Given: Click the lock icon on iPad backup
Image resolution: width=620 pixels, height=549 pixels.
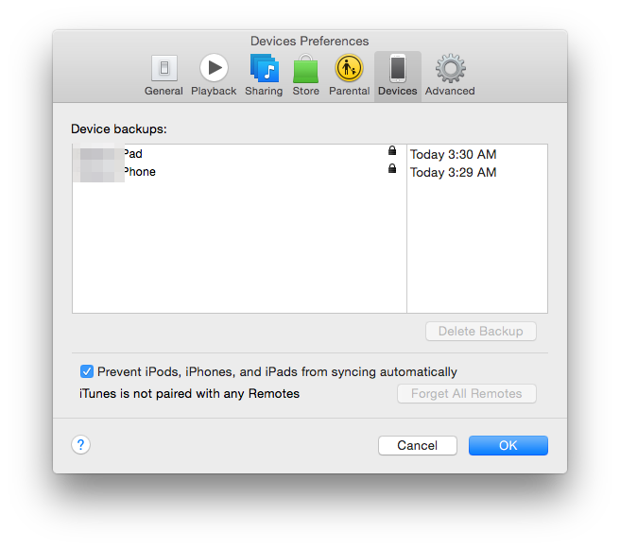Looking at the screenshot, I should [392, 150].
